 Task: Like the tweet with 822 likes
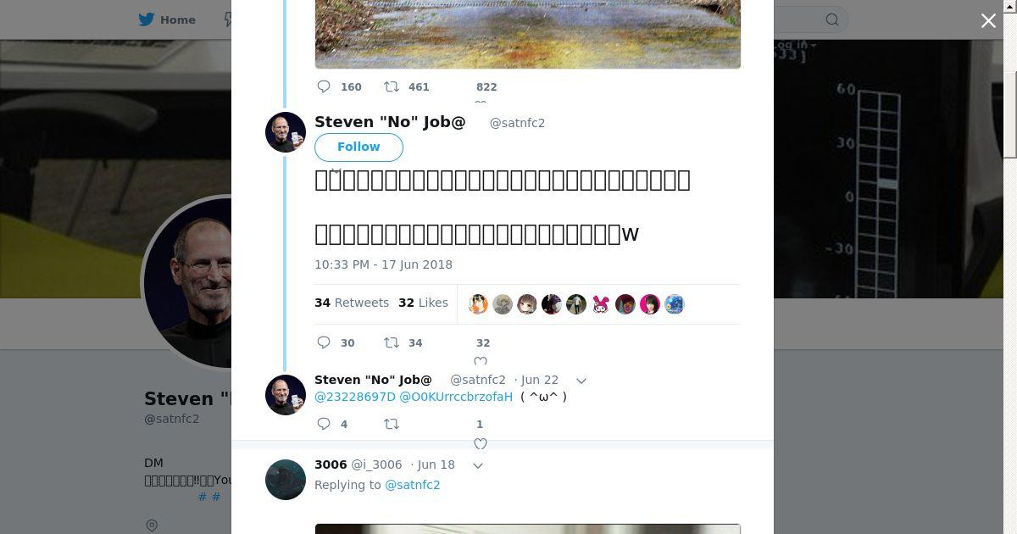(x=481, y=102)
